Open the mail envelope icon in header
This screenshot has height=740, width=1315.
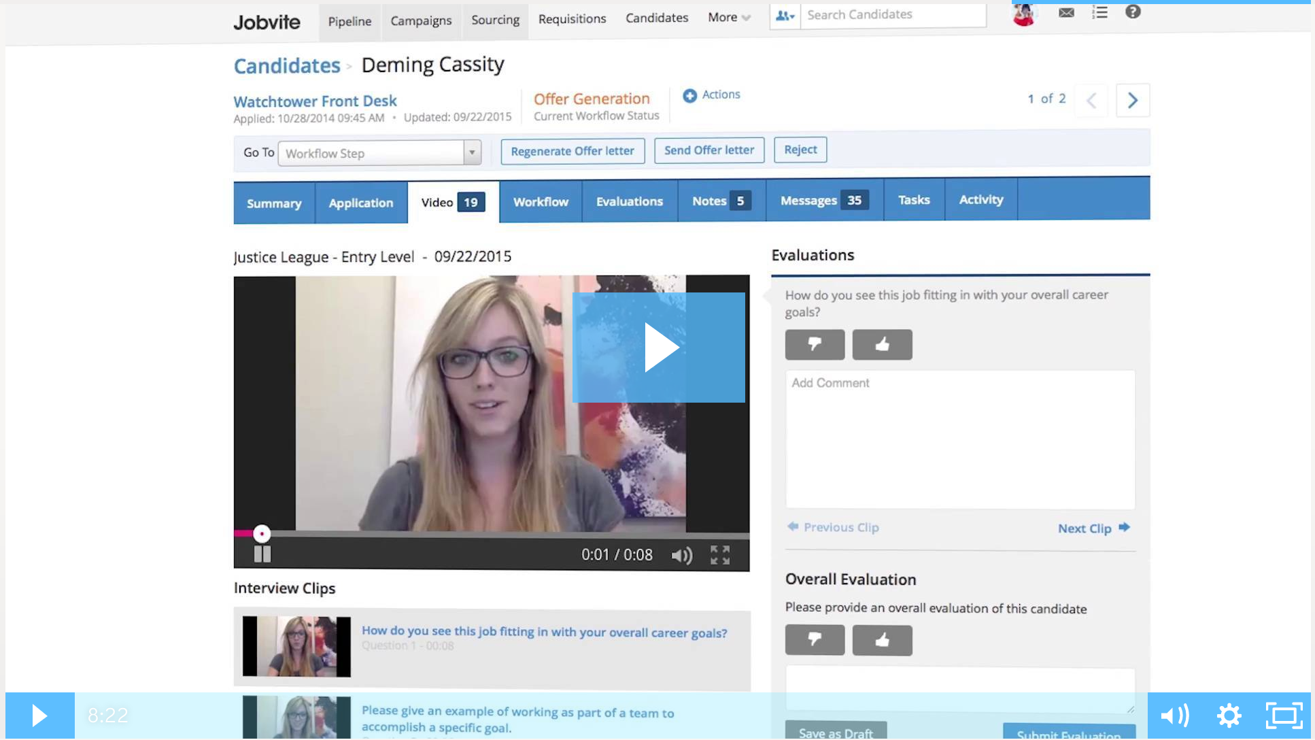tap(1066, 12)
